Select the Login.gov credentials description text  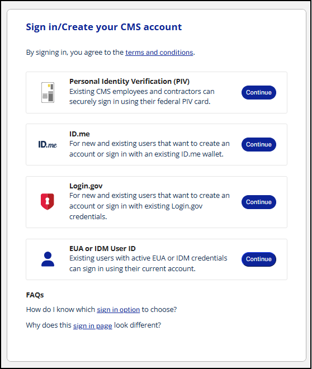point(149,206)
